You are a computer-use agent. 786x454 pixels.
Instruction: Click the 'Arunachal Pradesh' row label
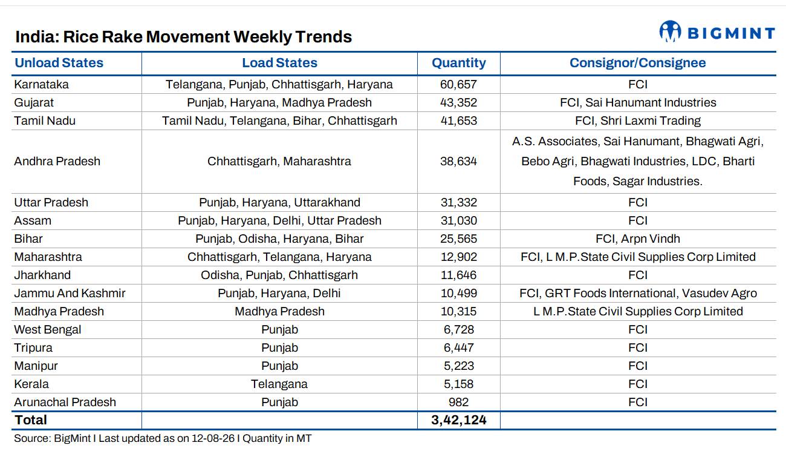pos(65,402)
